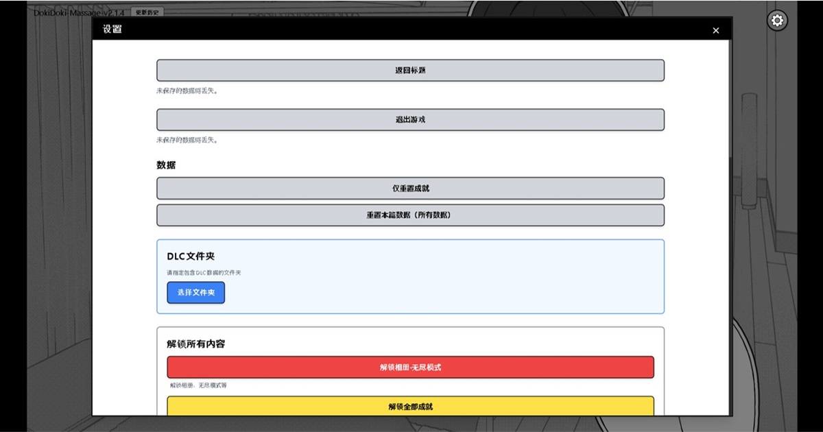The image size is (823, 432).
Task: Click the 解锁所有内容 heading
Action: (195, 344)
